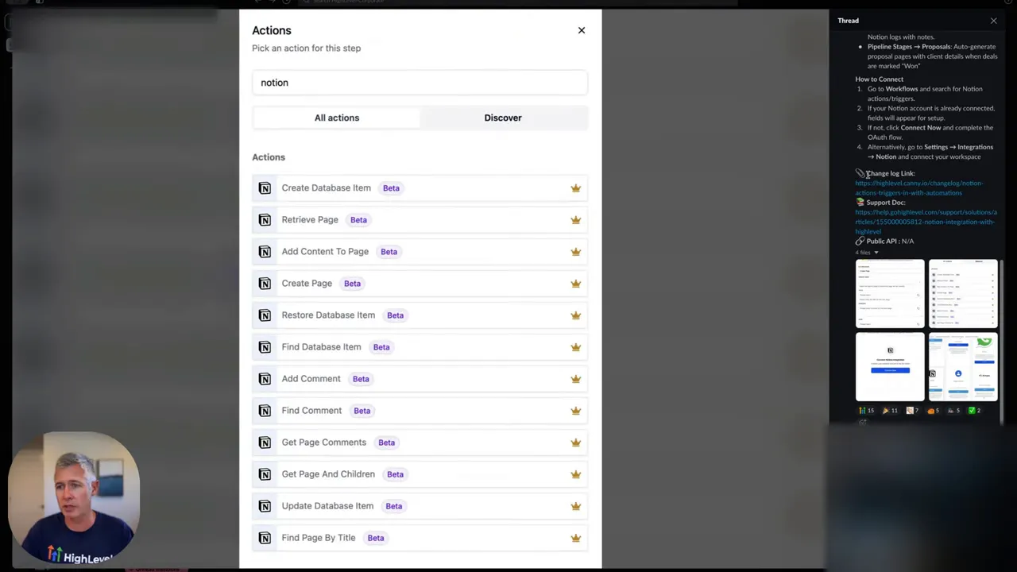Click the Notion icon beside Get Page Comments

point(265,442)
